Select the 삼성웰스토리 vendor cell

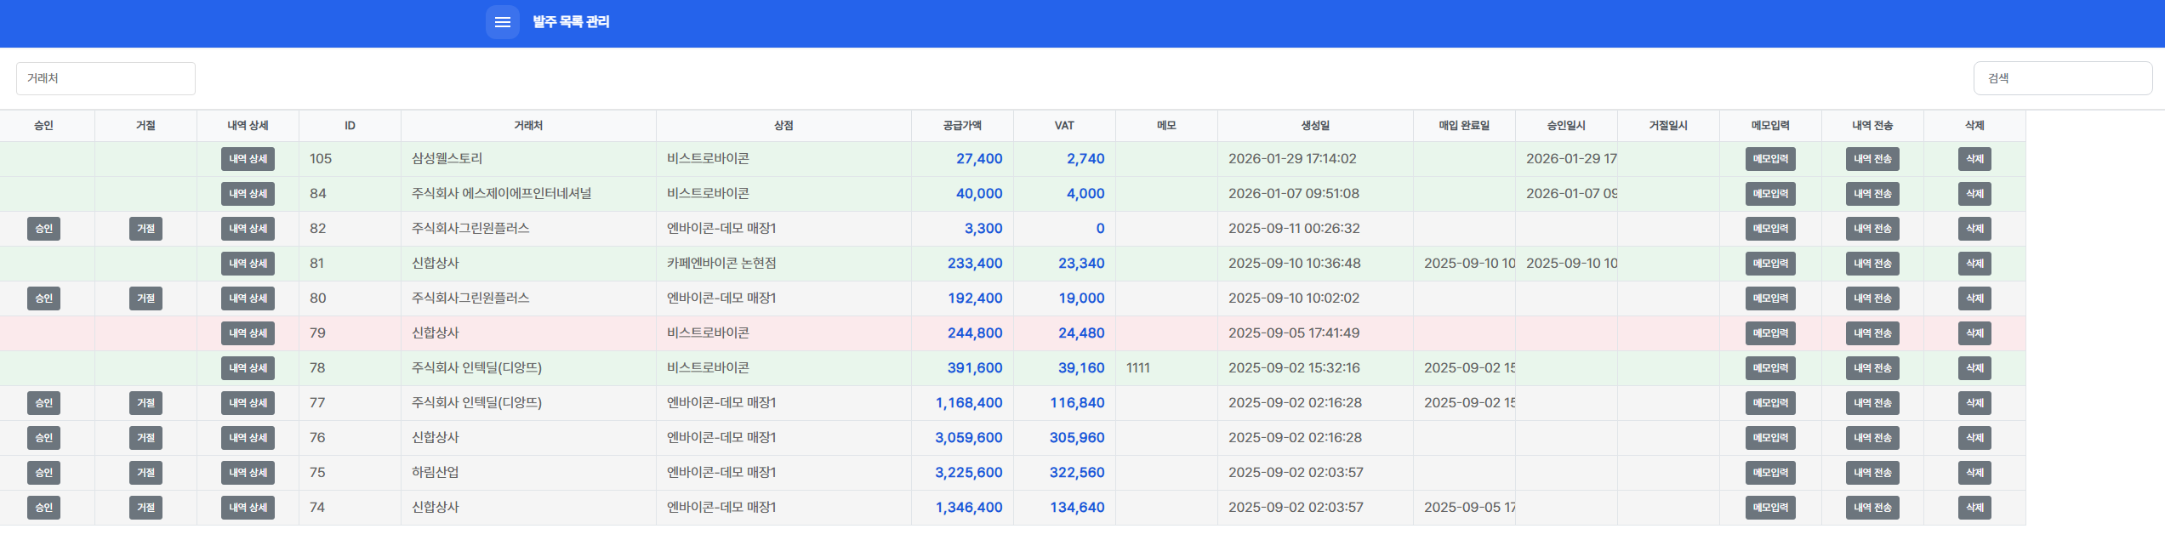(447, 159)
